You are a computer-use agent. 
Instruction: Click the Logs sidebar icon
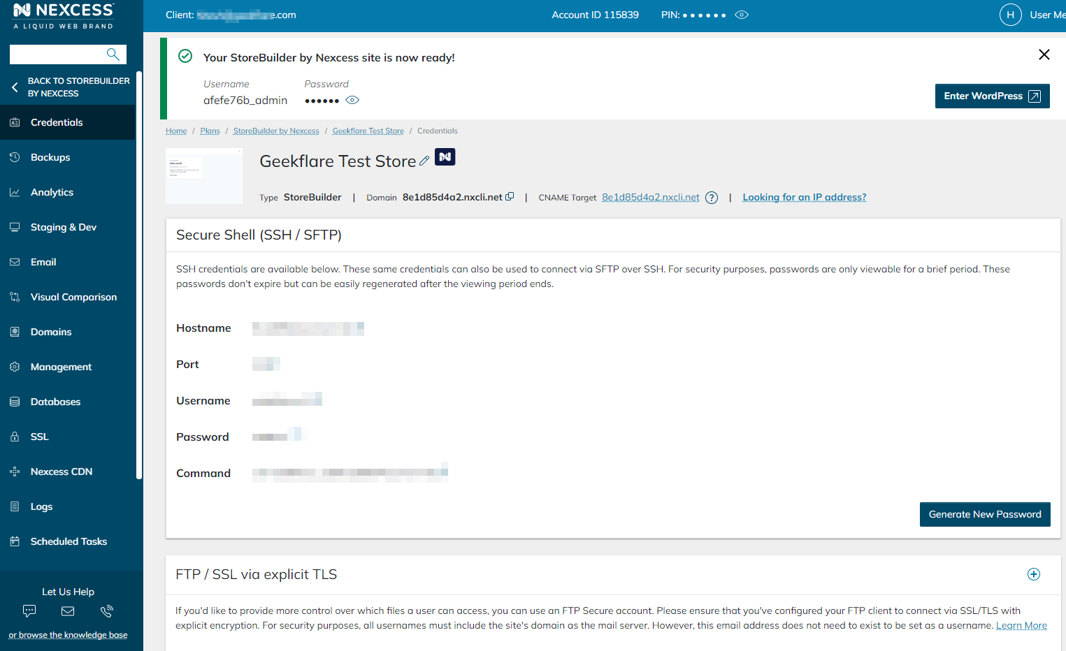coord(15,506)
